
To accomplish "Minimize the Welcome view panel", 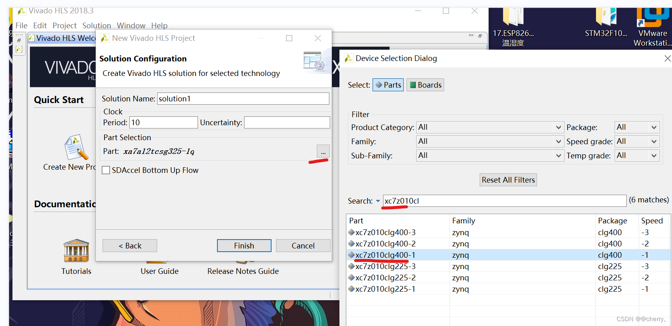I will 471,36.
